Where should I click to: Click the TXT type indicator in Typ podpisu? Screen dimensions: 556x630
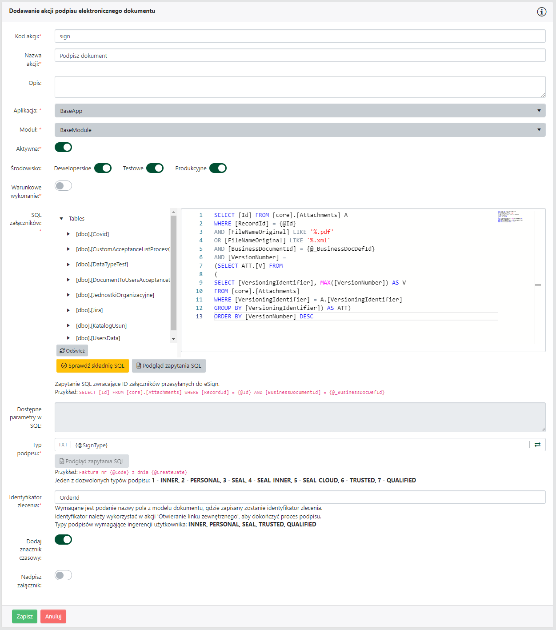coord(63,445)
